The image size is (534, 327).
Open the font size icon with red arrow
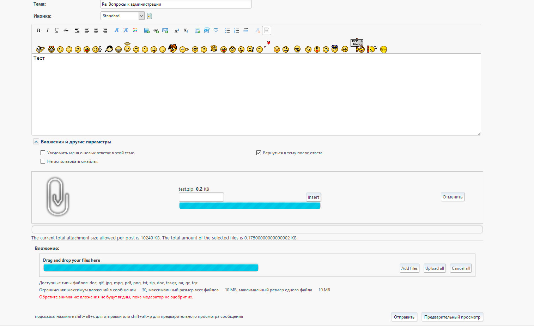tap(126, 31)
